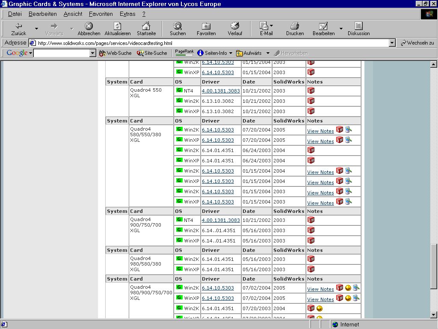Go to Startseite home icon

pyautogui.click(x=146, y=26)
